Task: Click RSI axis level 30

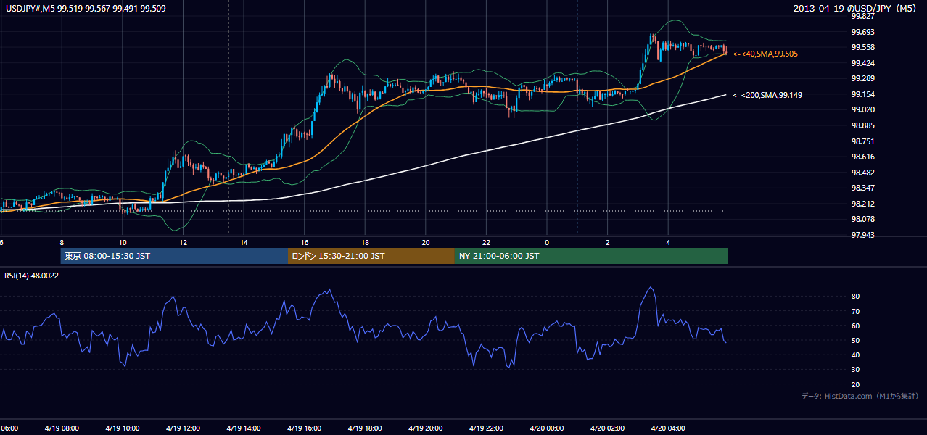Action: [855, 370]
